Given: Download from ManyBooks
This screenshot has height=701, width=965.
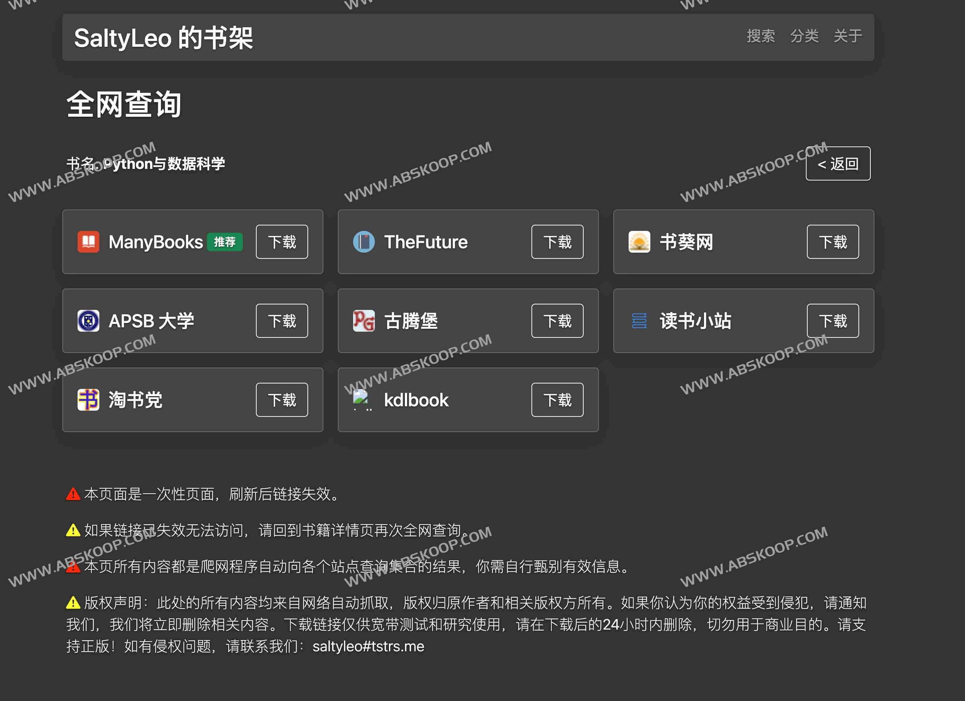Looking at the screenshot, I should (282, 242).
